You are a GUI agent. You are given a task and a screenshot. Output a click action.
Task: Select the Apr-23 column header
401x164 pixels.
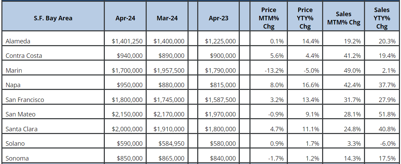point(219,18)
